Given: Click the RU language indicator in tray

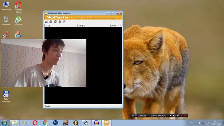Looking at the screenshot, I should 191,122.
